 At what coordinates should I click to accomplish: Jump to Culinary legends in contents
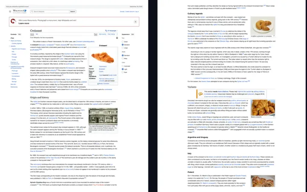(x=17, y=44)
